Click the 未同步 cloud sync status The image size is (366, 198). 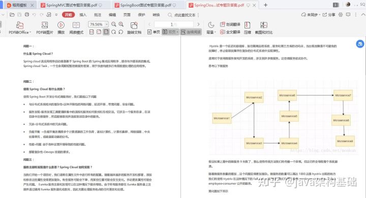coord(311,15)
